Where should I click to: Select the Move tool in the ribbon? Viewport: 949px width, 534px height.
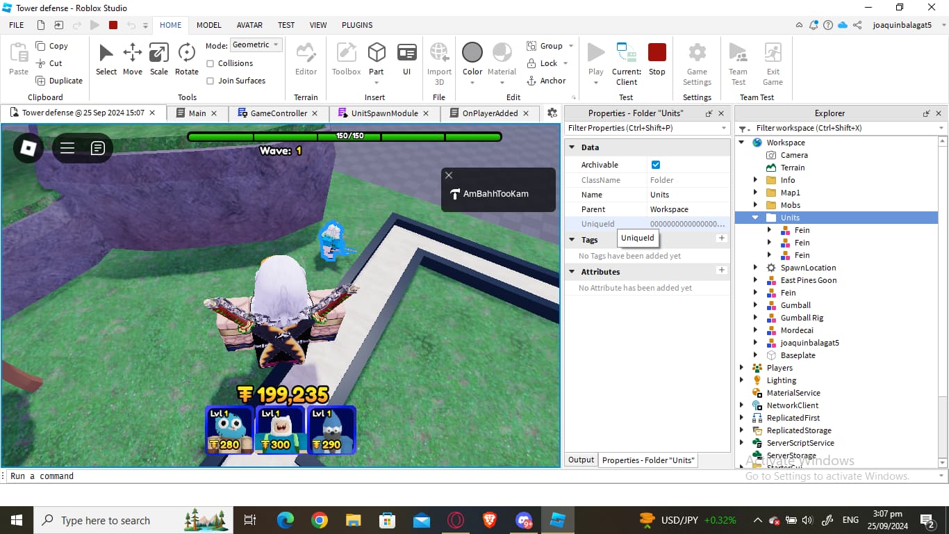pos(132,59)
